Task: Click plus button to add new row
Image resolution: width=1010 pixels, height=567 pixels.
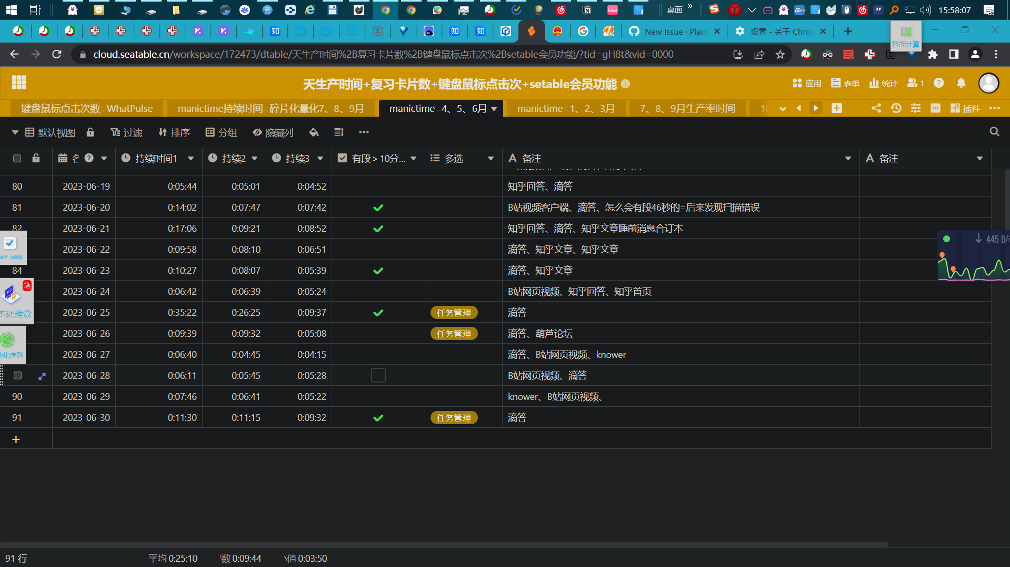Action: 16,439
